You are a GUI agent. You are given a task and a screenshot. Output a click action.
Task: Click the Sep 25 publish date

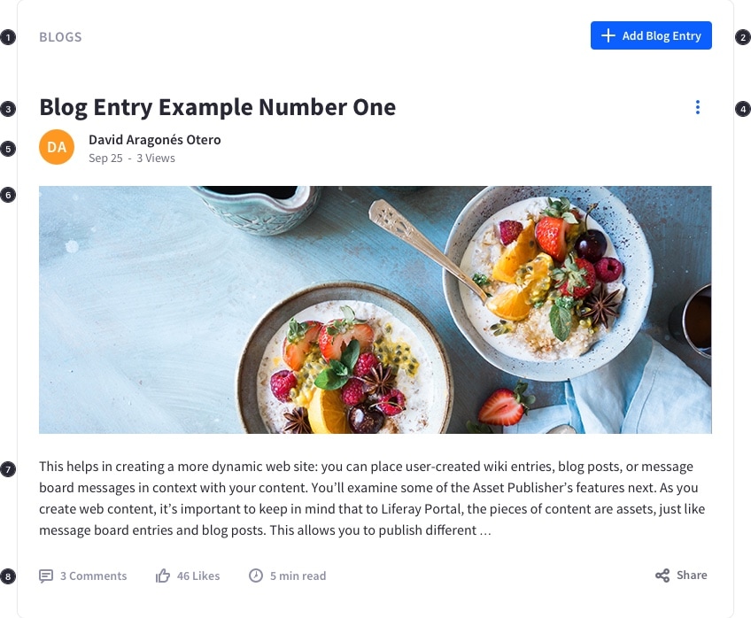[105, 158]
